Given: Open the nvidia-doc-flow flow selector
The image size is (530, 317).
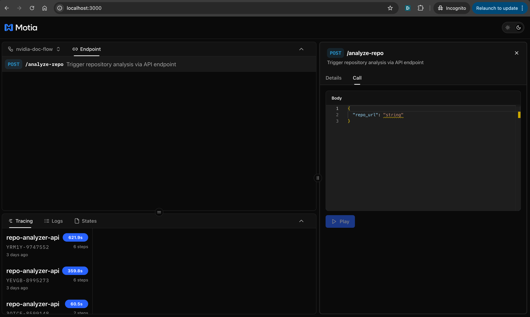Looking at the screenshot, I should 34,49.
